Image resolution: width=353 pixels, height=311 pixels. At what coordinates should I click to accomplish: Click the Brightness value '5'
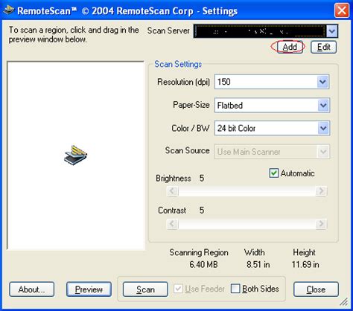(x=202, y=178)
